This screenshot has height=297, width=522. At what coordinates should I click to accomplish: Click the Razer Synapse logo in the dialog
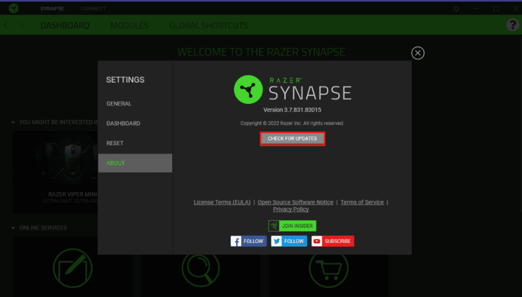[248, 89]
